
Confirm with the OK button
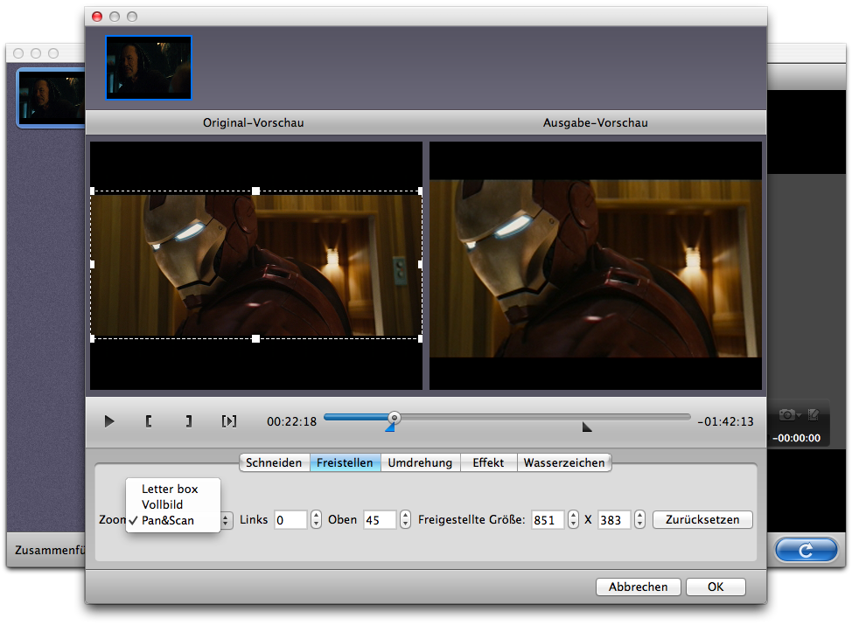coord(716,587)
